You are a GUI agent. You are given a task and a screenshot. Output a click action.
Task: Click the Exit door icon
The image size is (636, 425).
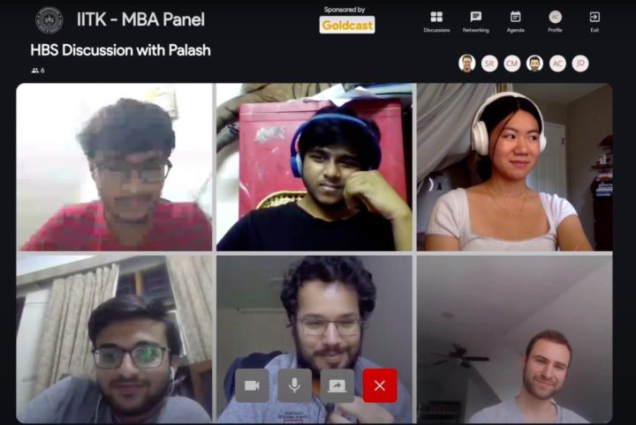[594, 17]
